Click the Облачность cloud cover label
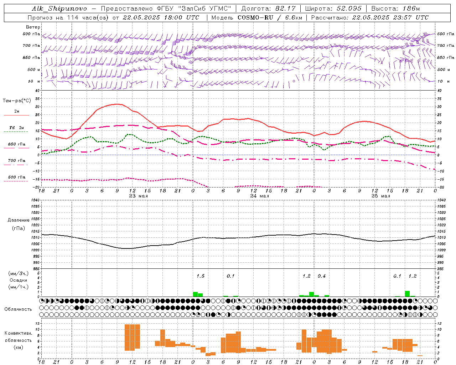 click(18, 309)
